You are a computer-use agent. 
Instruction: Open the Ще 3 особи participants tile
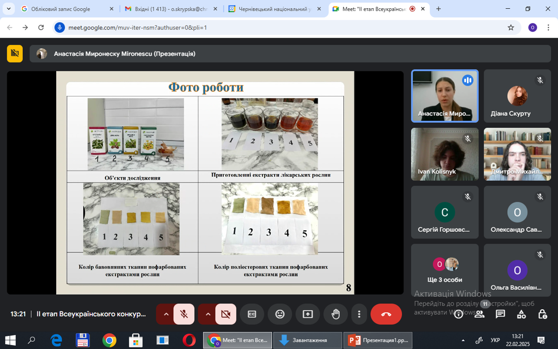445,270
